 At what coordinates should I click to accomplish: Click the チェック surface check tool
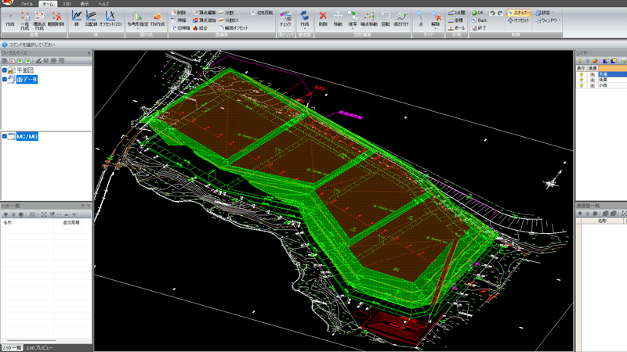(285, 19)
